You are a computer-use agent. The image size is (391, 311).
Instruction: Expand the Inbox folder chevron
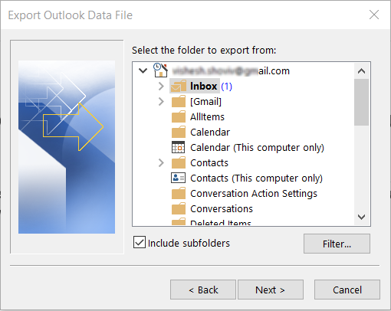click(161, 87)
